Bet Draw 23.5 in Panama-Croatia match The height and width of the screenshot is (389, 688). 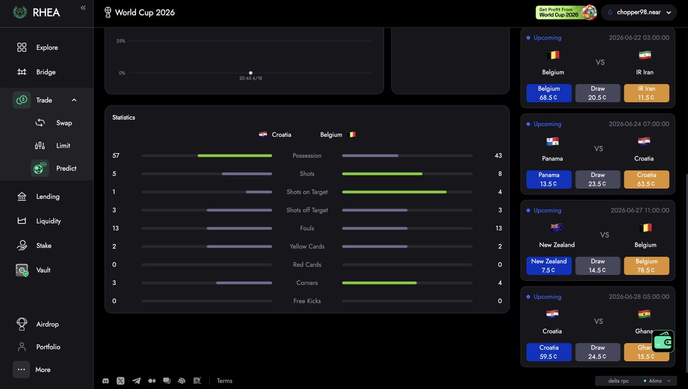[598, 180]
